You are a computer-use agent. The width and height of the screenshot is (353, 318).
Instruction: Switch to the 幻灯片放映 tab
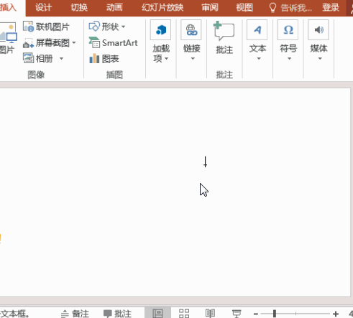click(162, 7)
